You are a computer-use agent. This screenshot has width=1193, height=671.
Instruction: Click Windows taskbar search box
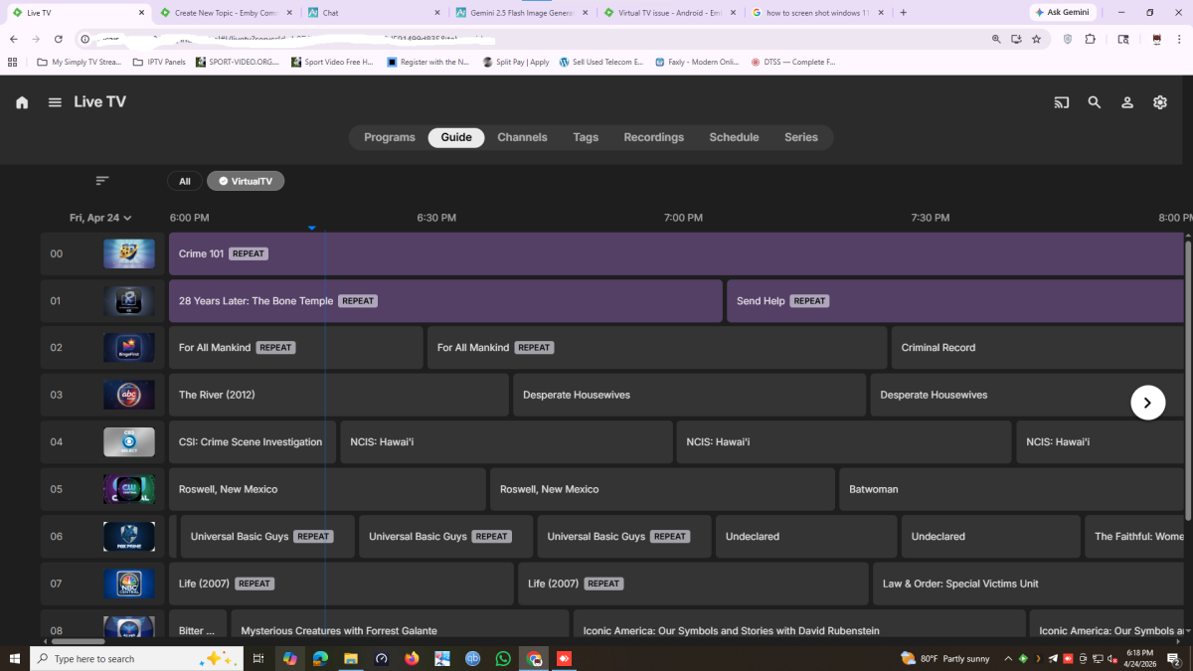(x=134, y=658)
